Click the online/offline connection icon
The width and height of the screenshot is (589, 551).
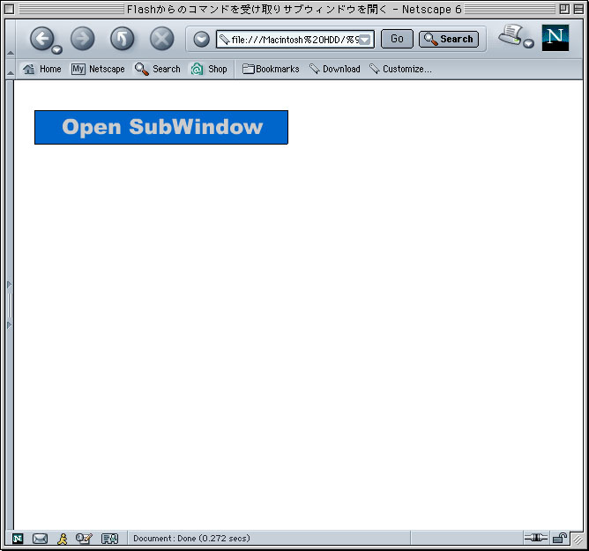[536, 538]
